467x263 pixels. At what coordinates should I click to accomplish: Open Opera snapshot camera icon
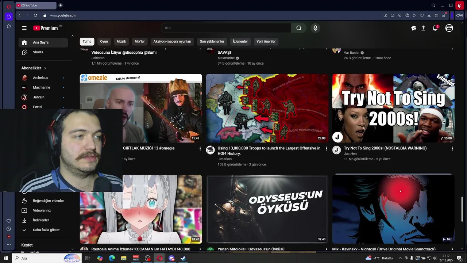(392, 15)
